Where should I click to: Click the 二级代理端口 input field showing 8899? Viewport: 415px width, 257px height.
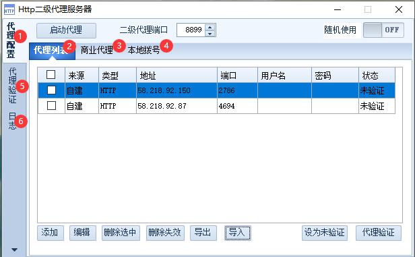(x=192, y=30)
